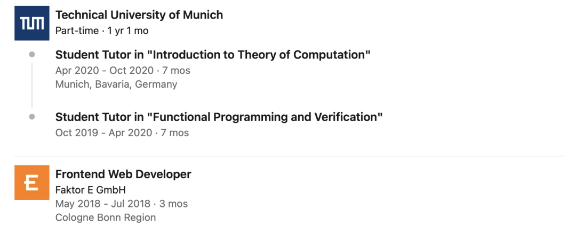576x226 pixels.
Task: Select the bullet marker beside Functional Programming role
Action: point(32,117)
